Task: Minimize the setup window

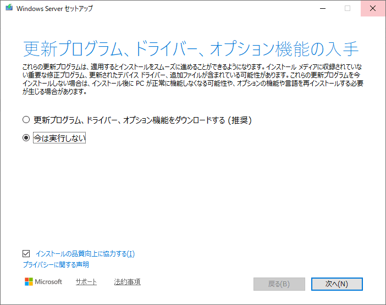Action: [323, 9]
